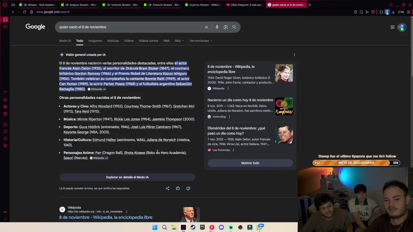
Task: Open Wikipedia 8 de noviembre result title
Action: point(106,217)
